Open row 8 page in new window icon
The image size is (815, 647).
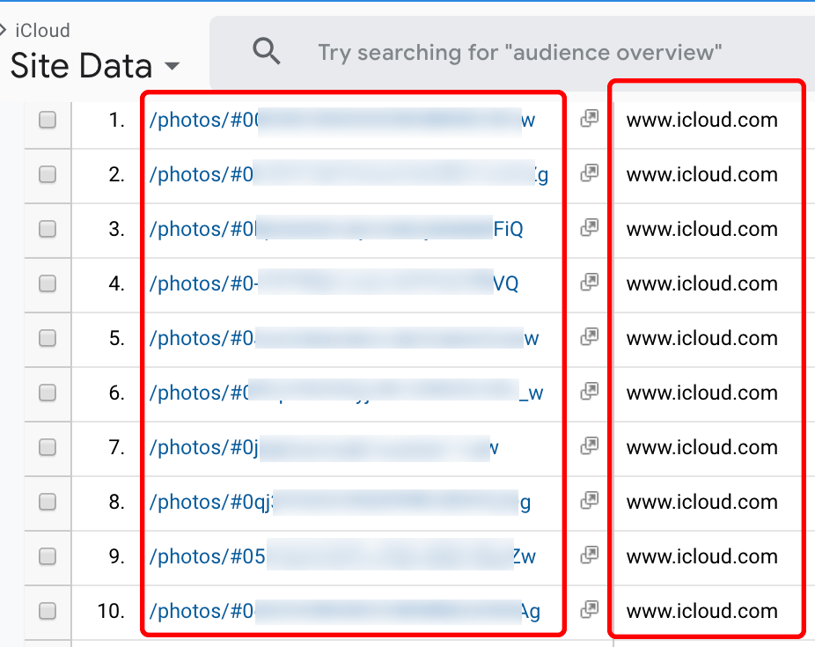coord(590,501)
